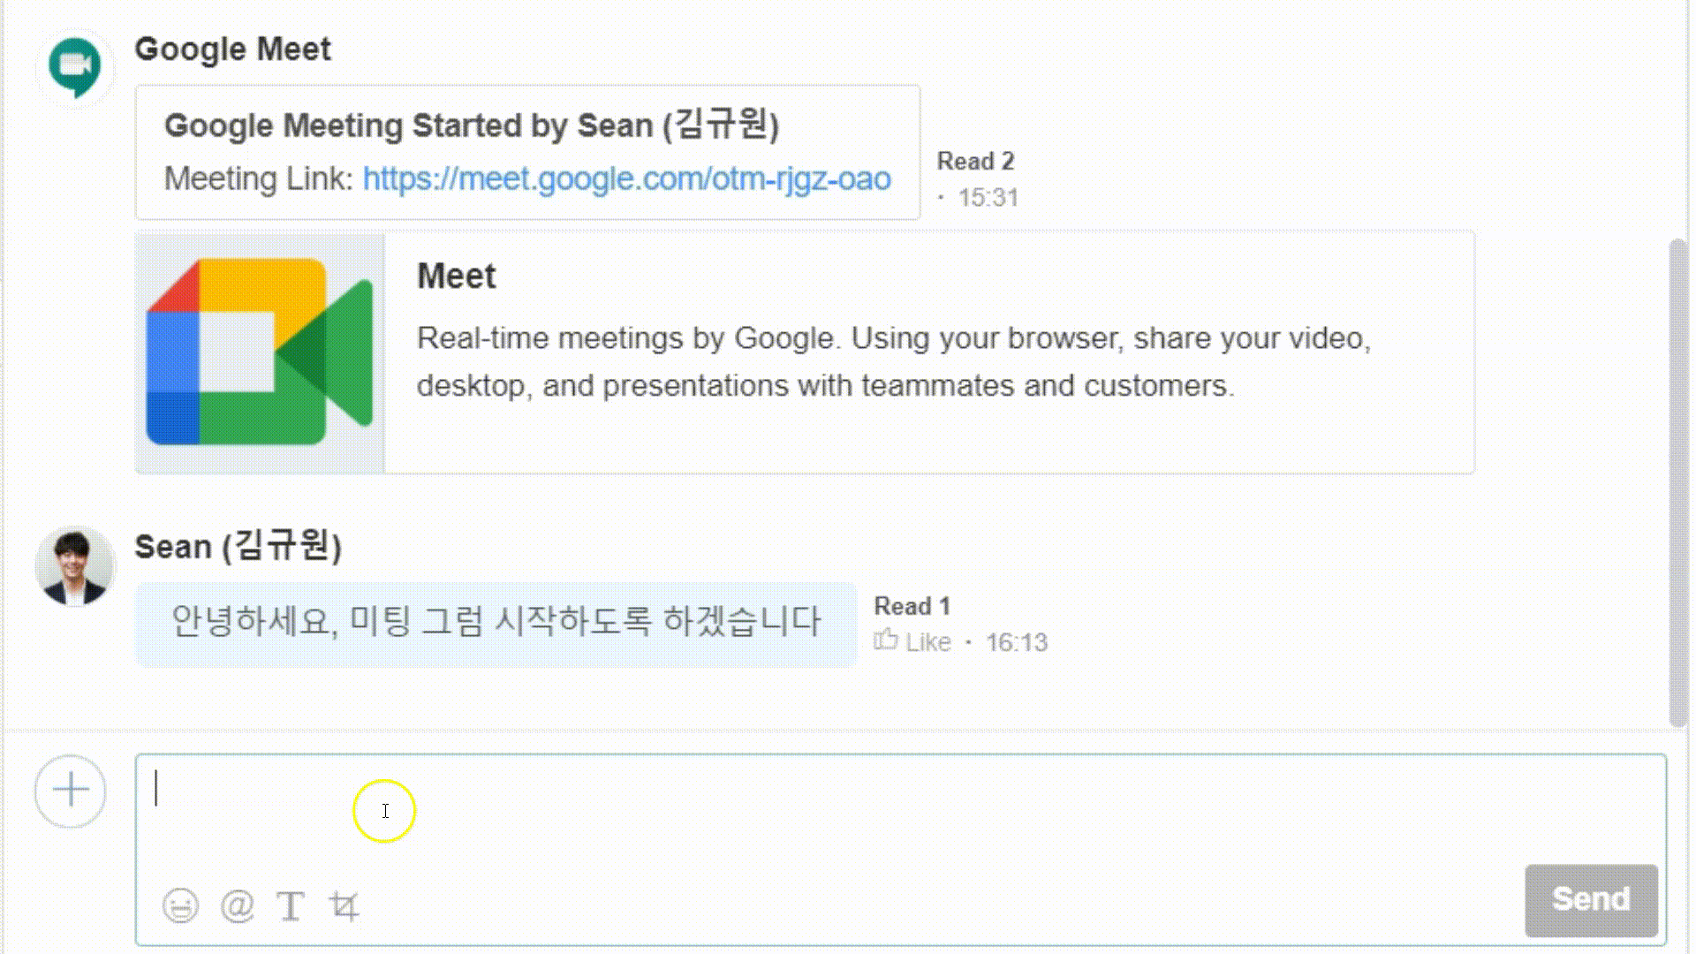Click the Sean (김규원) sender name
Screen dimensions: 1696x954
[238, 547]
